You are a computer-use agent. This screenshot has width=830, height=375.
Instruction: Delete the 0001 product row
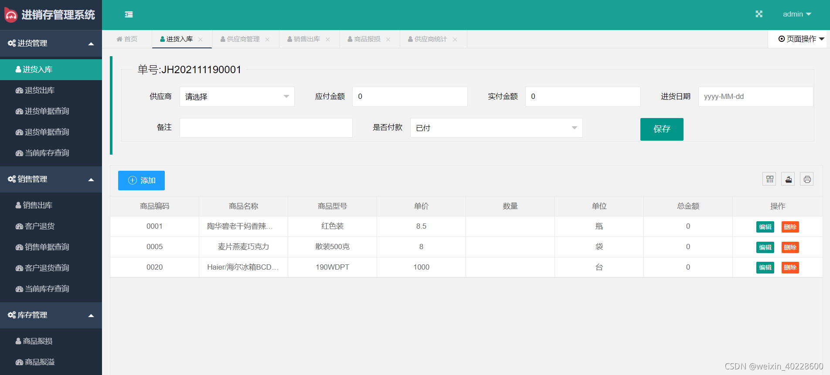click(x=790, y=227)
